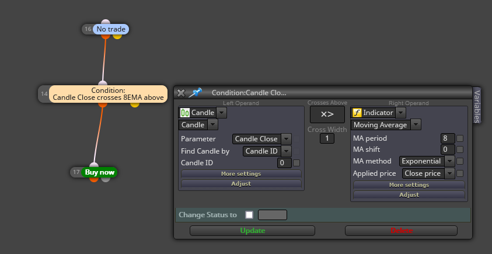Click Adjust under Right Operand

(409, 194)
